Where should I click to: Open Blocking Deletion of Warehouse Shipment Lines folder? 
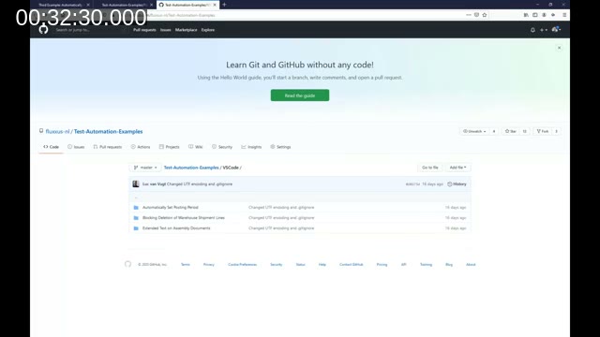click(x=184, y=218)
